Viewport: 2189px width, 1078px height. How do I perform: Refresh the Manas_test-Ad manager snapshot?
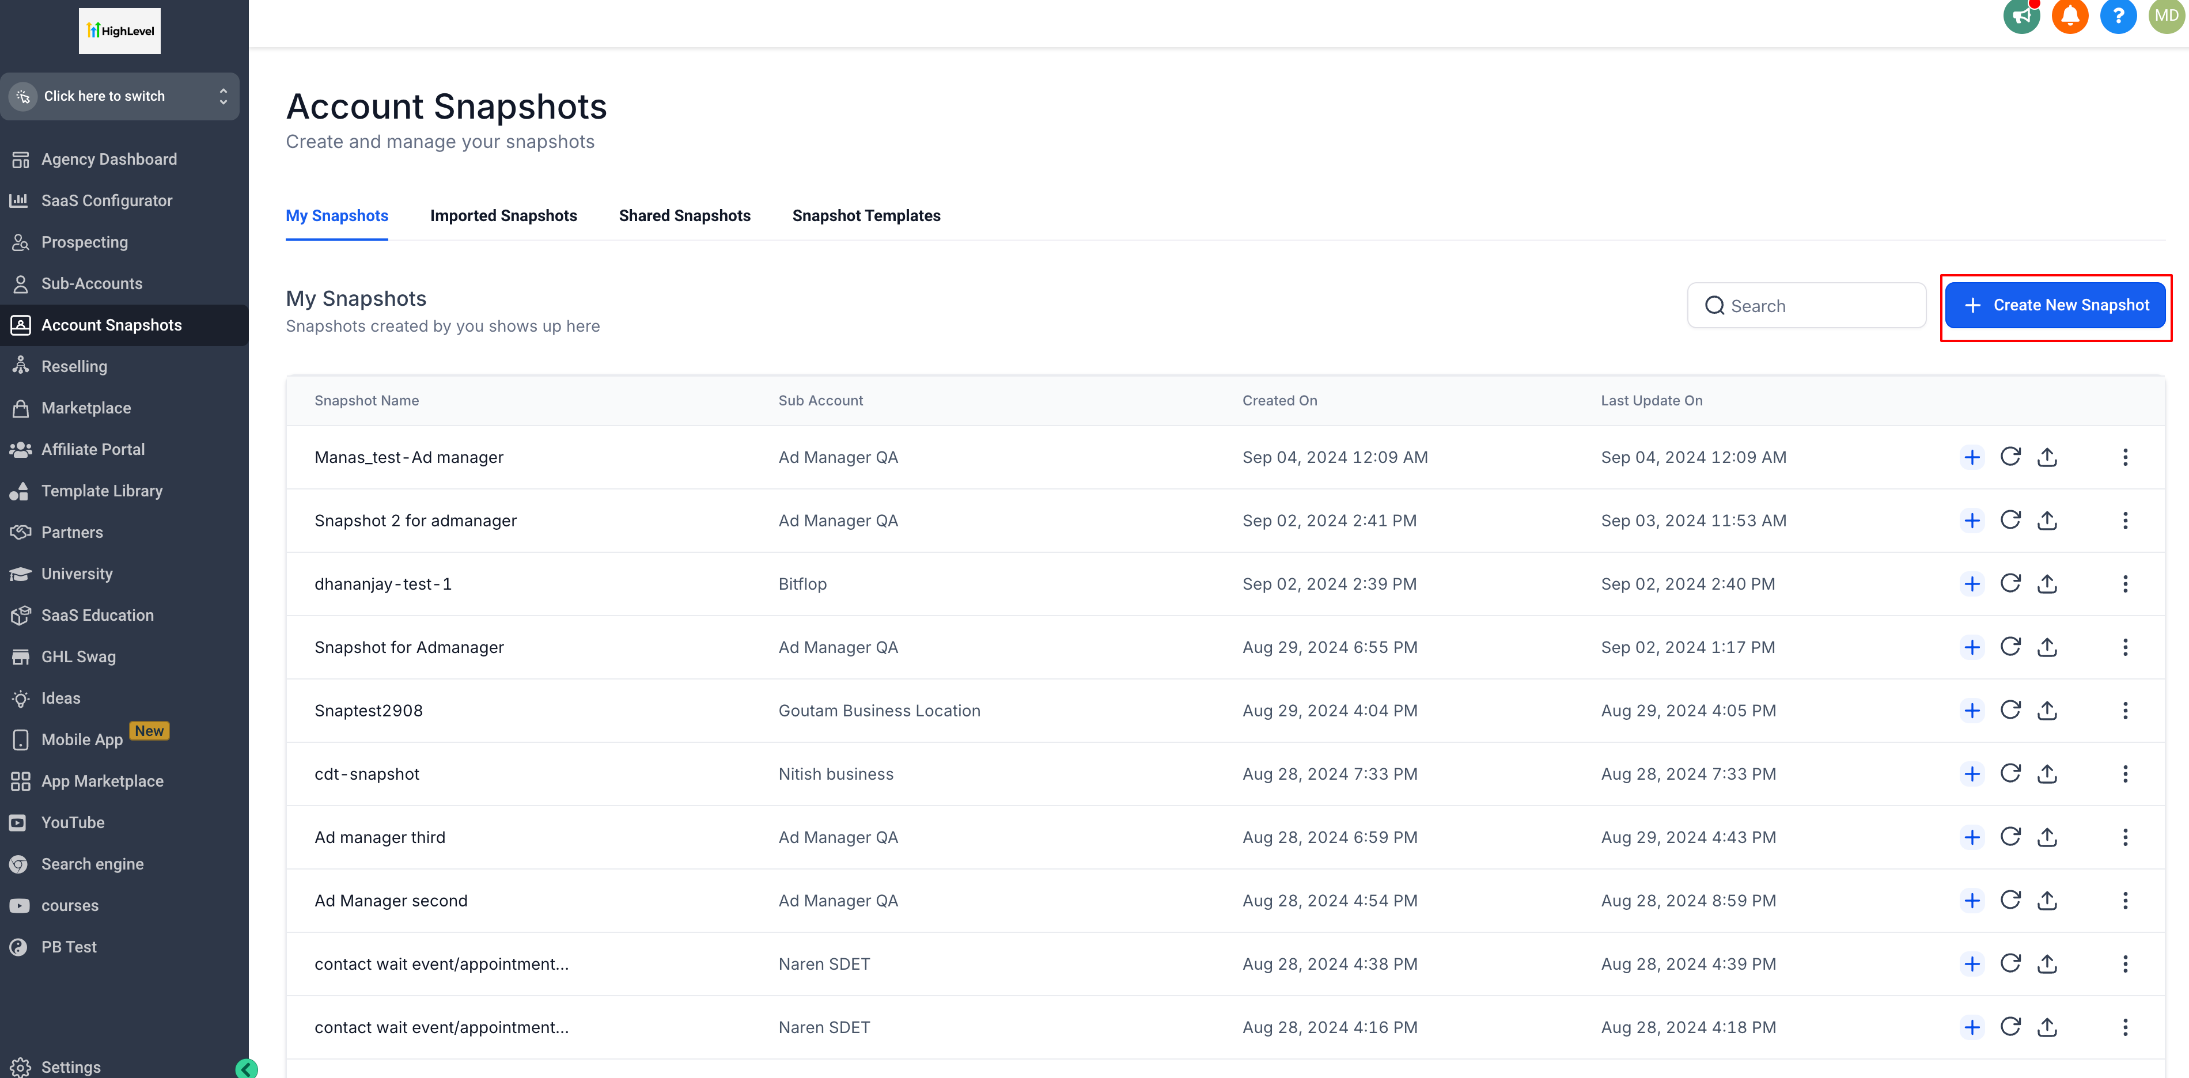pos(2010,457)
